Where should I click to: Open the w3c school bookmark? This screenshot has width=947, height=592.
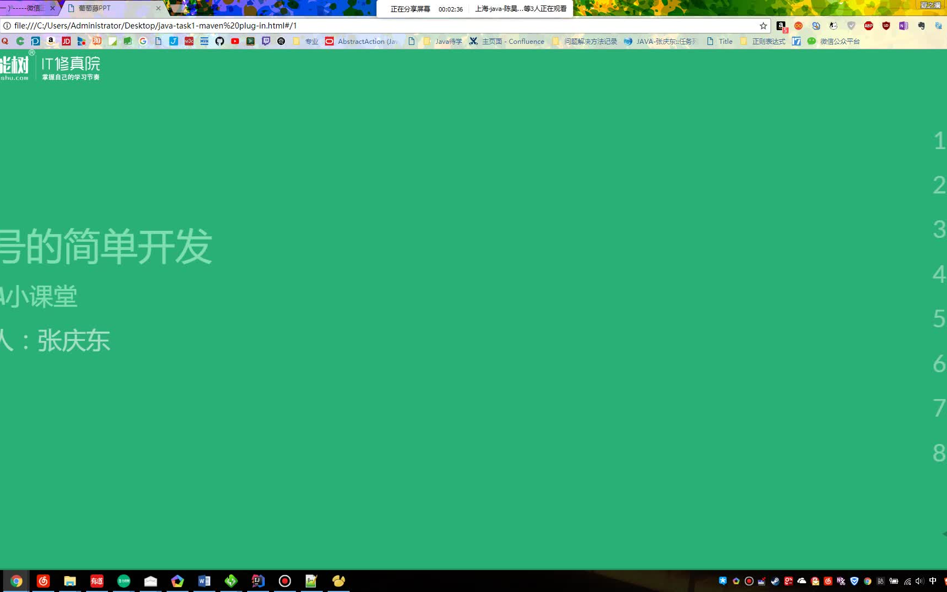189,41
